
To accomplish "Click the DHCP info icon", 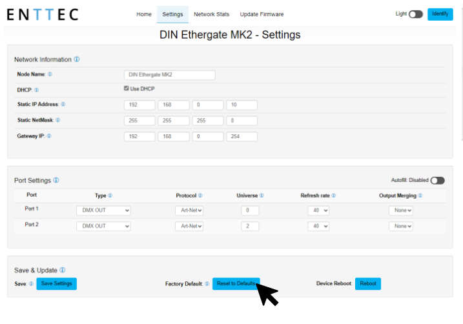I will 37,90.
